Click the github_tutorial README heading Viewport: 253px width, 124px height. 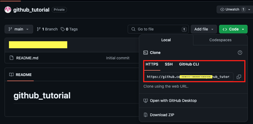pyautogui.click(x=42, y=96)
